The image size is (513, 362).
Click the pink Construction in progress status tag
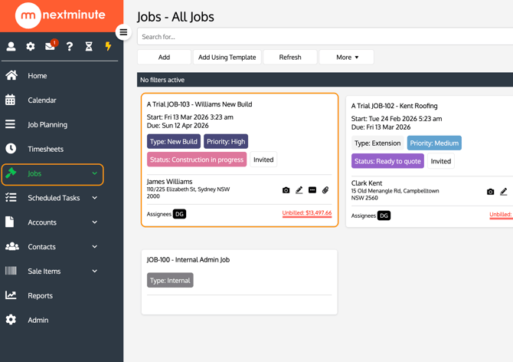[197, 160]
